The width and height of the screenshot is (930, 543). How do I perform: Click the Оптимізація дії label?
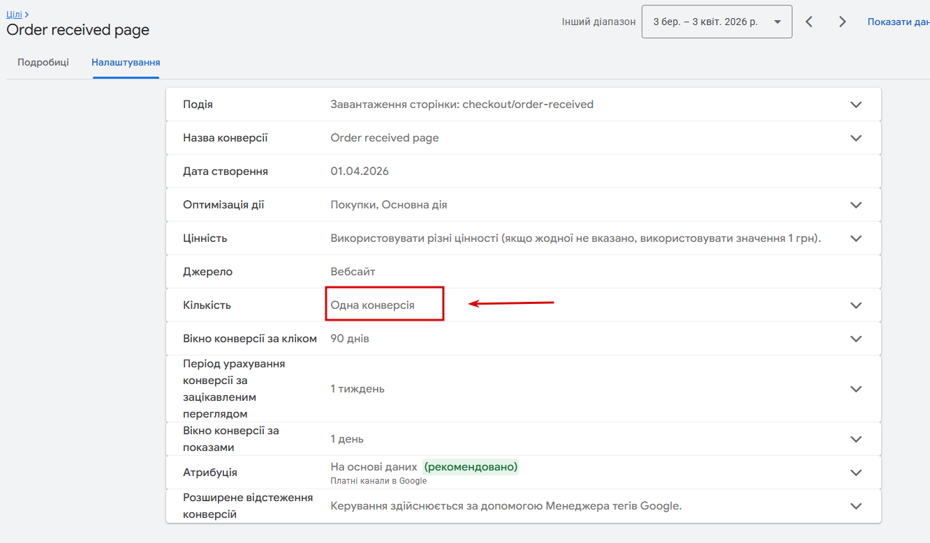coord(223,205)
